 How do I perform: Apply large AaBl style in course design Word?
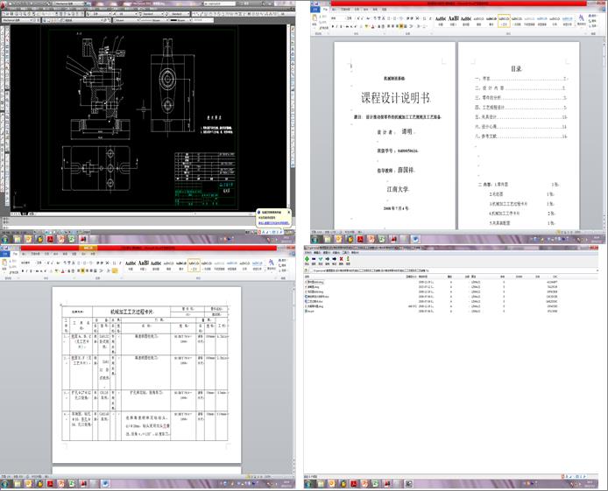pyautogui.click(x=453, y=20)
